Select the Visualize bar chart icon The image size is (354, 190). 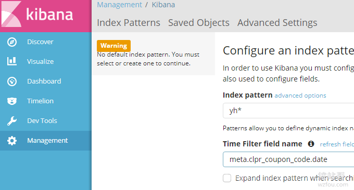point(12,61)
